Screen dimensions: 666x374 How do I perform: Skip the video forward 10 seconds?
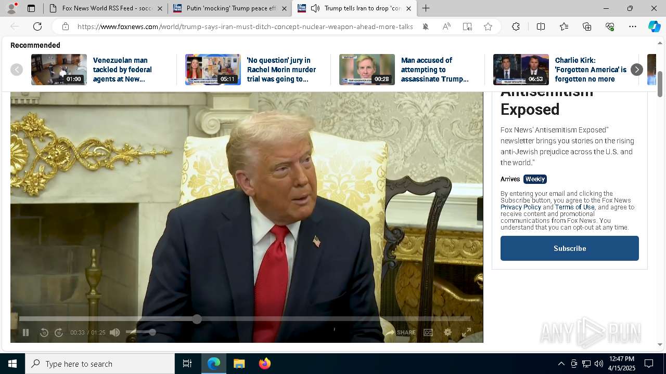coord(59,332)
